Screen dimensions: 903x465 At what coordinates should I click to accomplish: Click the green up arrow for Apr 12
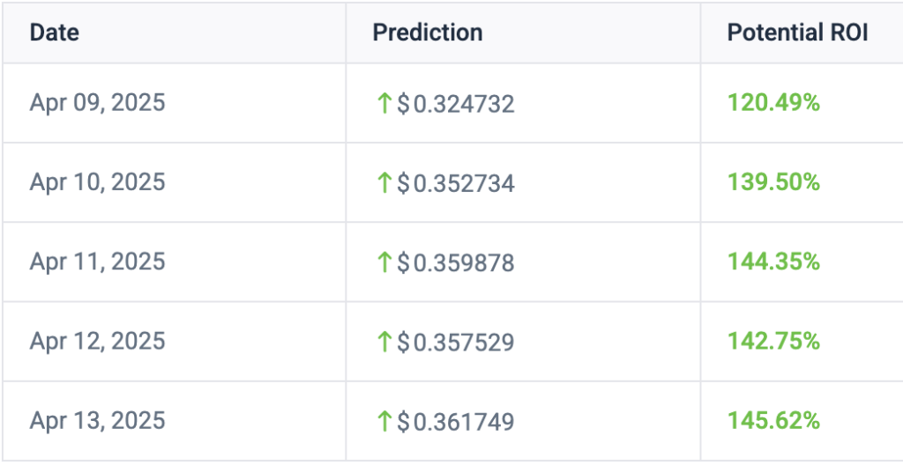tap(384, 342)
